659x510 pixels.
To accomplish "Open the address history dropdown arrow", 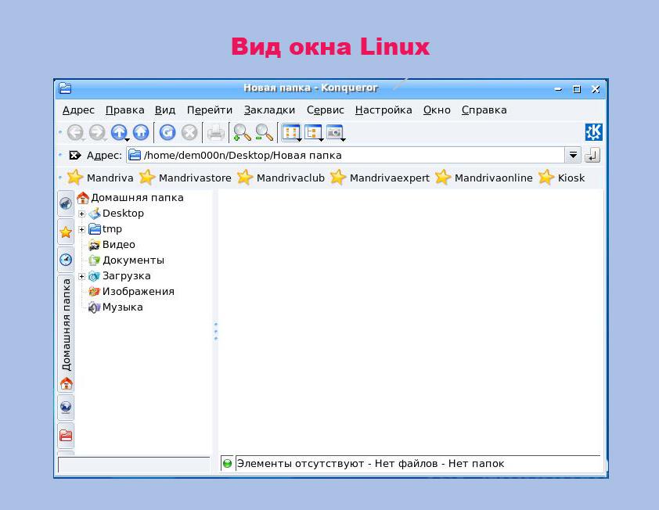I will coord(573,156).
